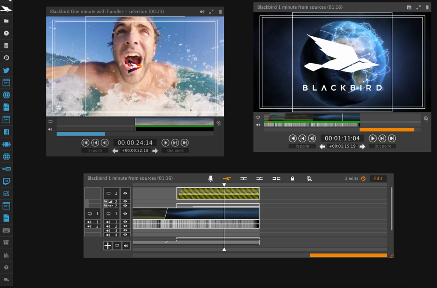Open the chat bubbles icon
The height and width of the screenshot is (288, 437).
click(6, 280)
